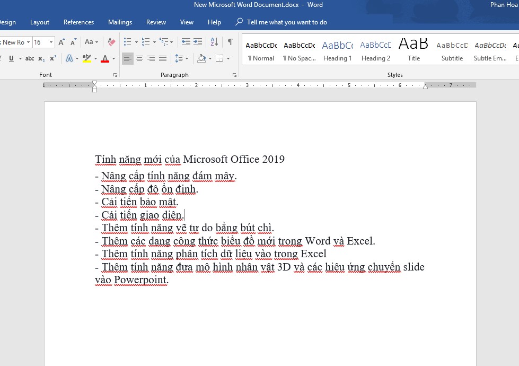Image resolution: width=519 pixels, height=366 pixels.
Task: Apply the No Spacing style
Action: pyautogui.click(x=299, y=50)
